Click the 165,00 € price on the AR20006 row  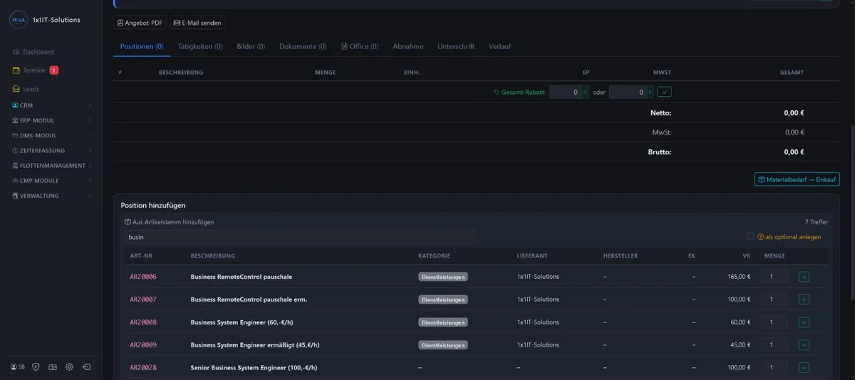point(738,277)
